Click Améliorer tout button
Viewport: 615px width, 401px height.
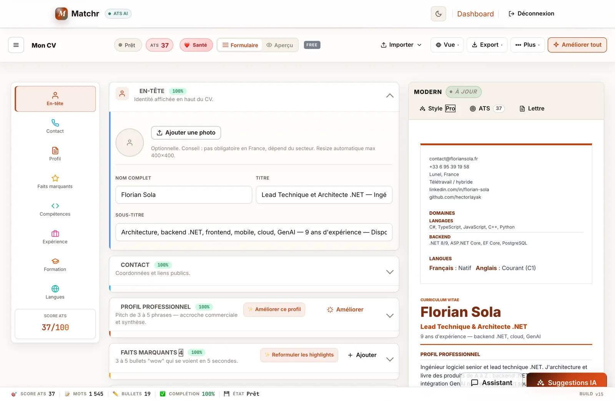coord(577,45)
